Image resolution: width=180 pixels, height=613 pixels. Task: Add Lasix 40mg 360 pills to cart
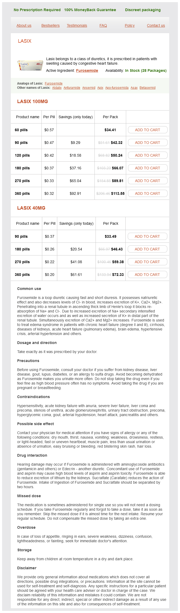pyautogui.click(x=147, y=275)
